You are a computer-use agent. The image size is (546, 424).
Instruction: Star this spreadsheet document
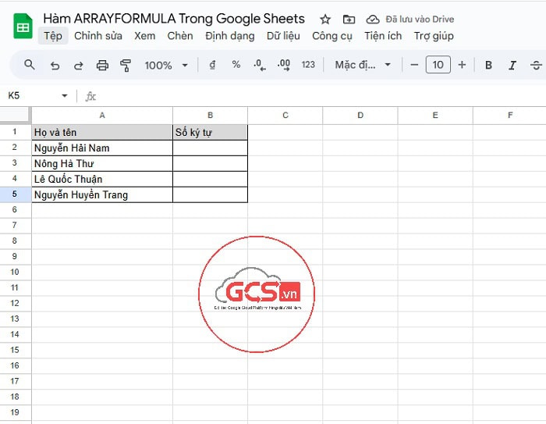pos(325,19)
